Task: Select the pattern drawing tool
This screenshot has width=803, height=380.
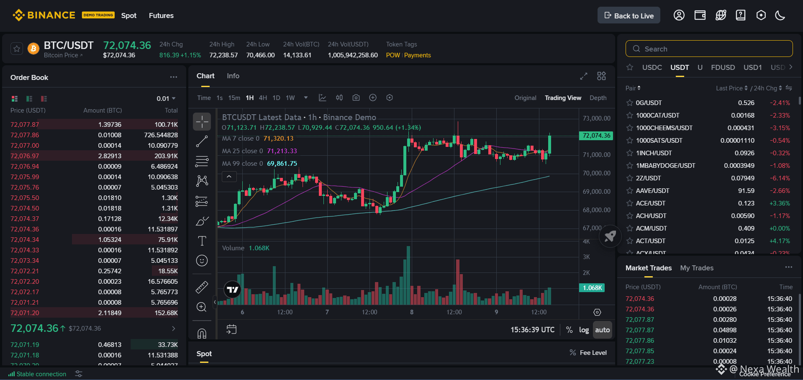Action: coord(202,181)
